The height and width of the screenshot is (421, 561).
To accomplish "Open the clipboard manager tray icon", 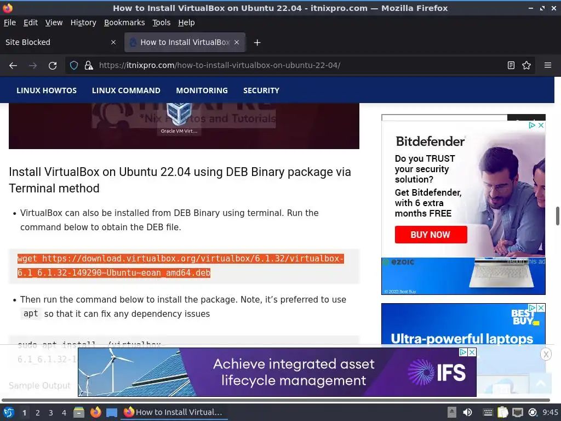I will pos(503,412).
